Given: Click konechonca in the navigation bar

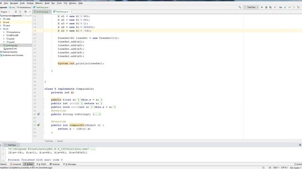Looking at the screenshot, I should pos(24,8).
